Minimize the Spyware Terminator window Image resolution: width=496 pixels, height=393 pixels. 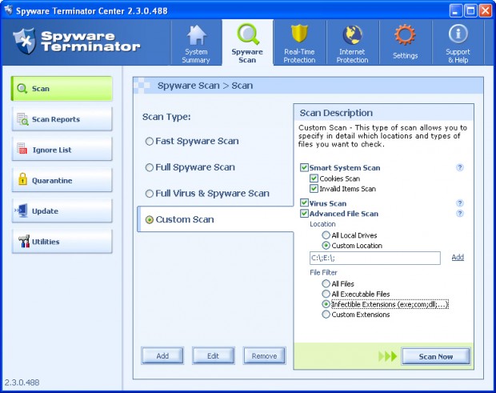(x=455, y=10)
